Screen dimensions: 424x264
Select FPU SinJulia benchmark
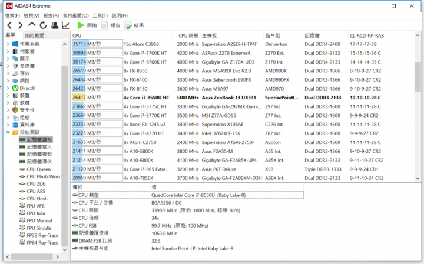pyautogui.click(x=35, y=228)
